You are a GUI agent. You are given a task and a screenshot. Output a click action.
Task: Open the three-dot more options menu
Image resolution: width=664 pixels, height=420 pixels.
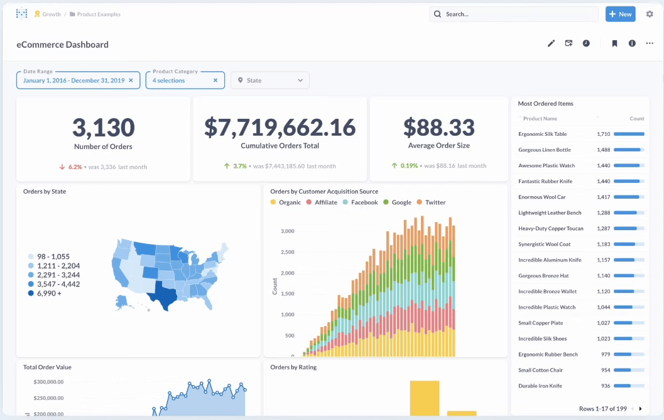649,43
